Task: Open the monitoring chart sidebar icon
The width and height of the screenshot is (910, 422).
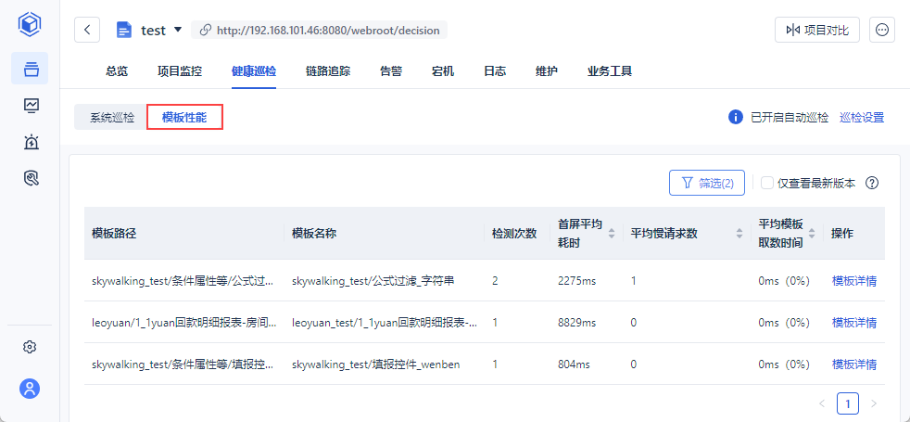Action: [x=31, y=105]
